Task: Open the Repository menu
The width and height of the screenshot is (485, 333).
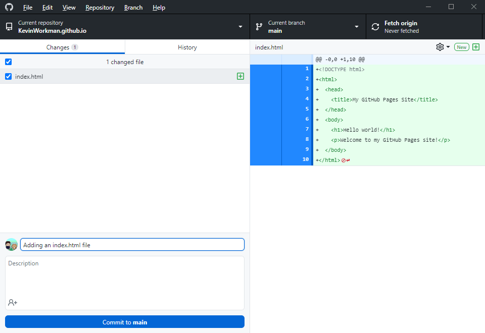Action: (x=100, y=7)
